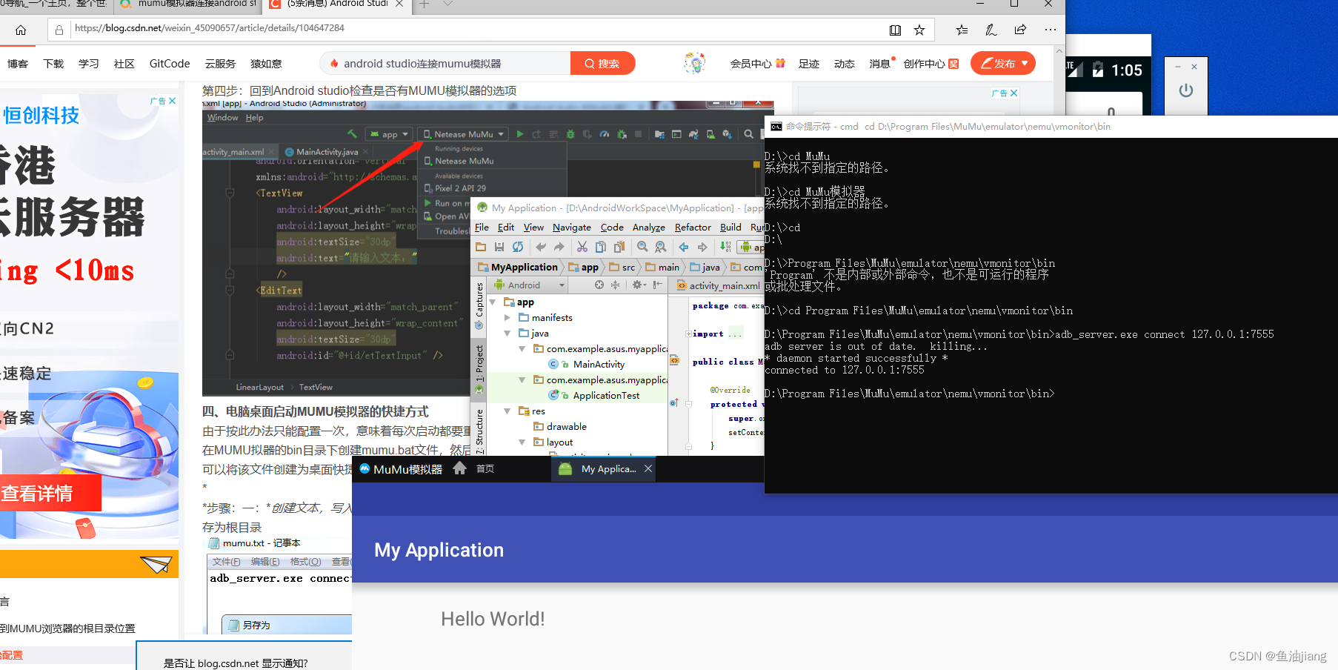Switch to MainActivity.java tab

click(x=327, y=152)
